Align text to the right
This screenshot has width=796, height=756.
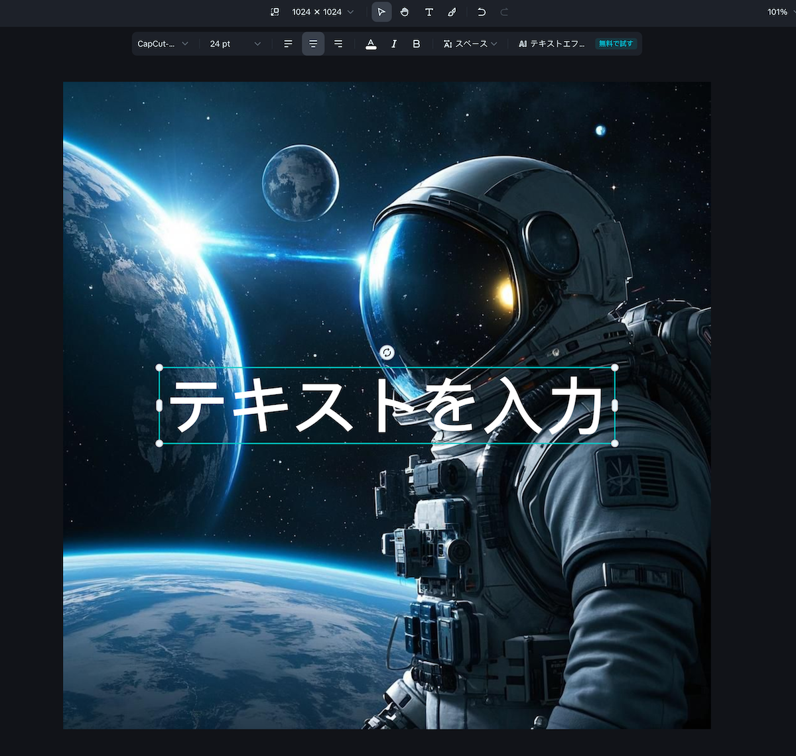[x=338, y=44]
